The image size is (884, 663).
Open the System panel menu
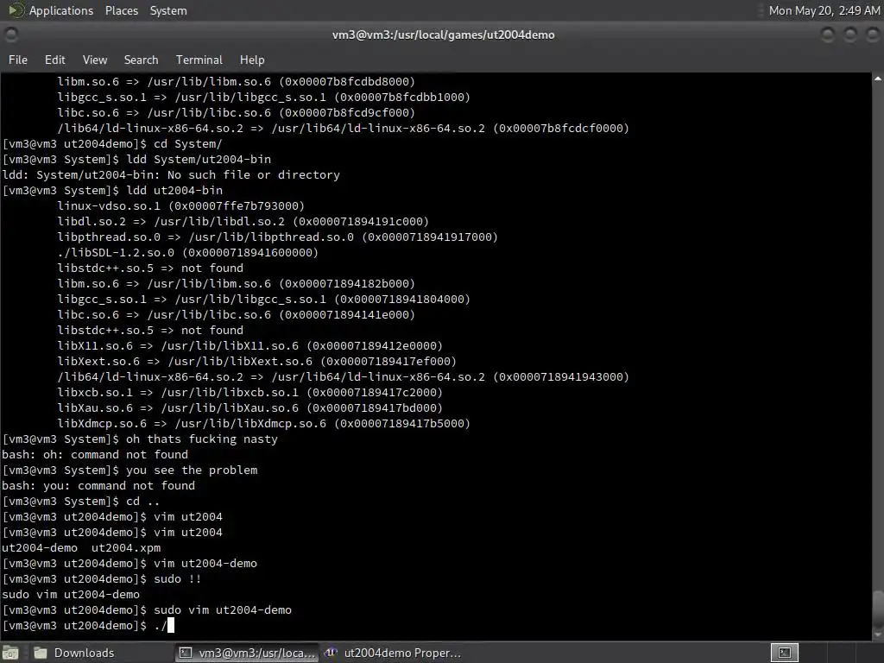point(168,10)
